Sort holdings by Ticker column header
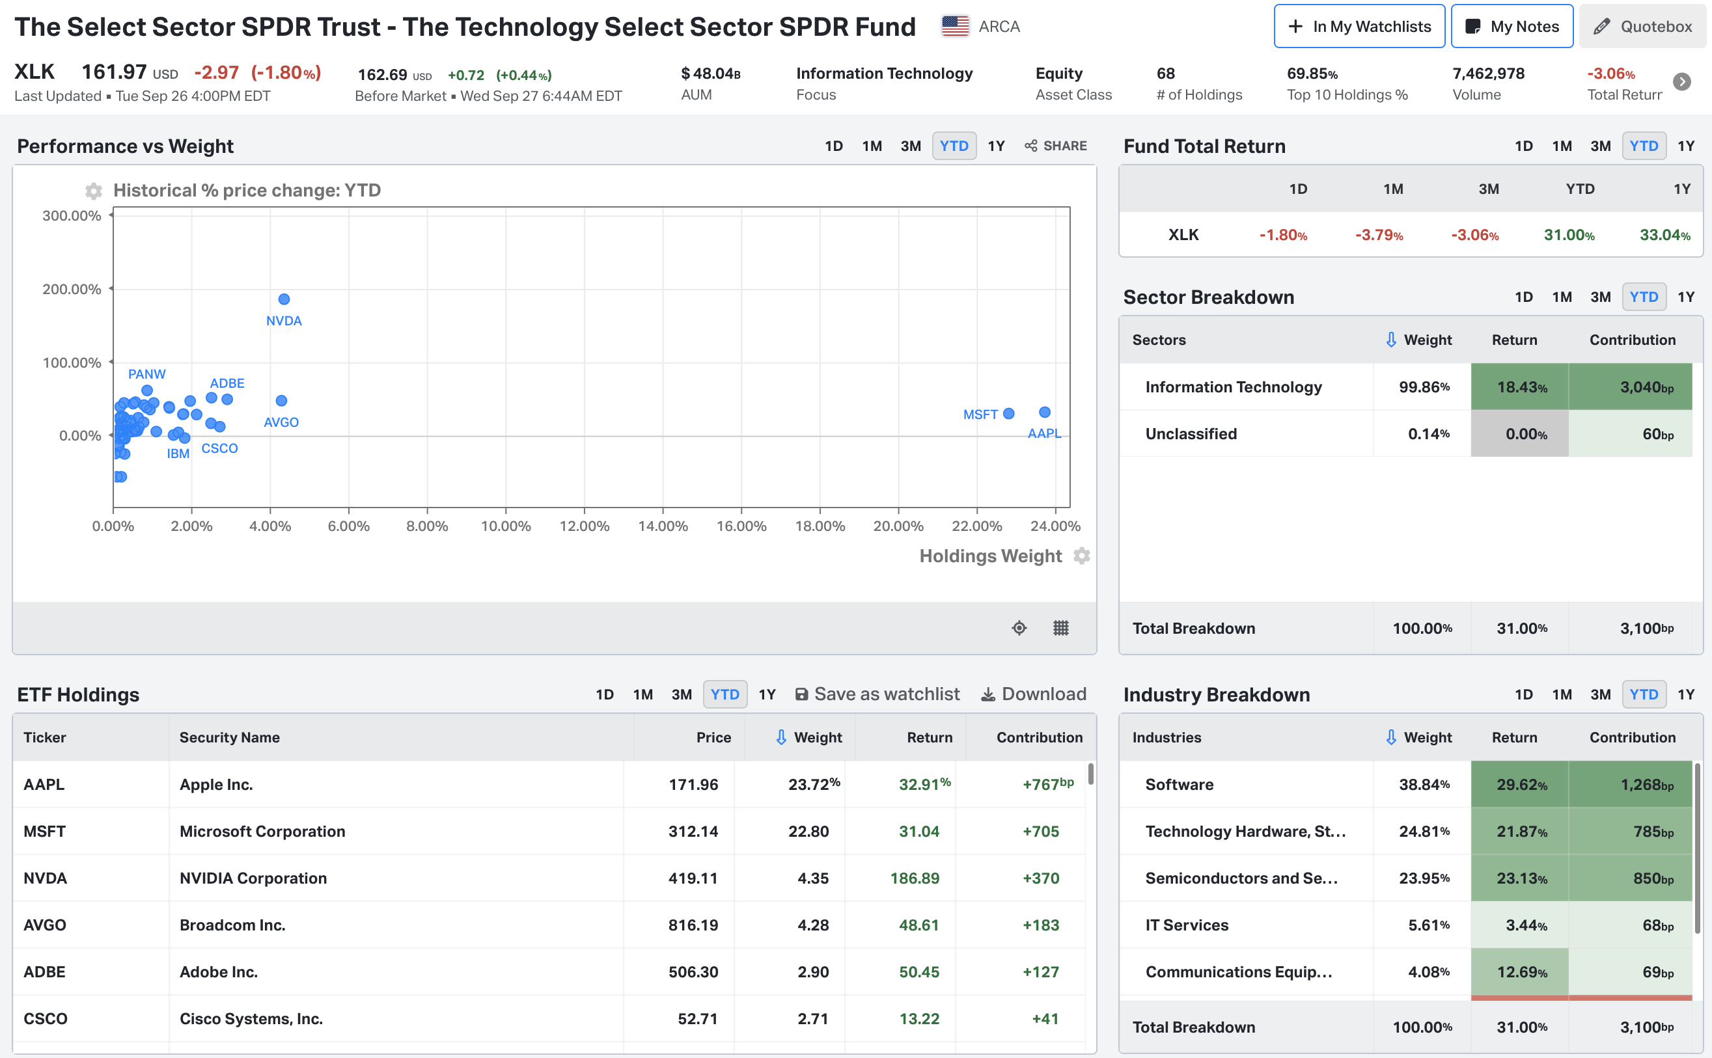Screen dimensions: 1712x1058 coord(45,737)
